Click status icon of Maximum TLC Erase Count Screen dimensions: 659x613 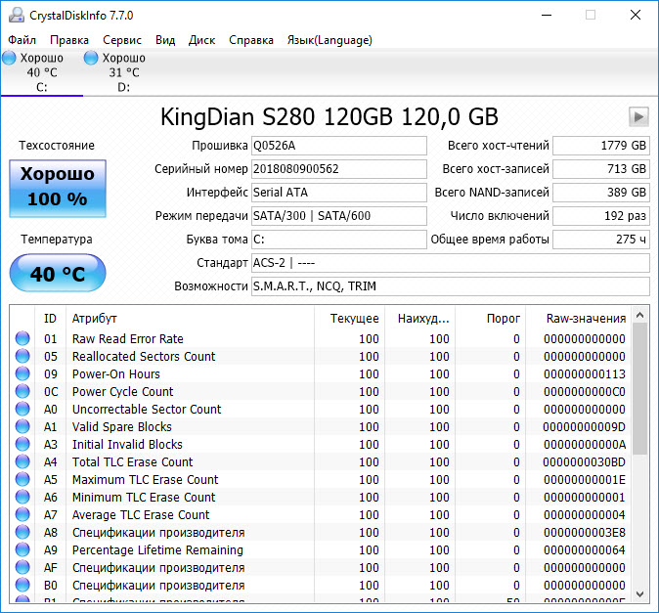pos(22,479)
